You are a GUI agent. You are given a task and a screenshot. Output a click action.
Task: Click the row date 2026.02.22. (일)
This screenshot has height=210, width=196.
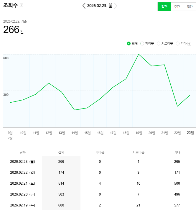[x=22, y=173]
